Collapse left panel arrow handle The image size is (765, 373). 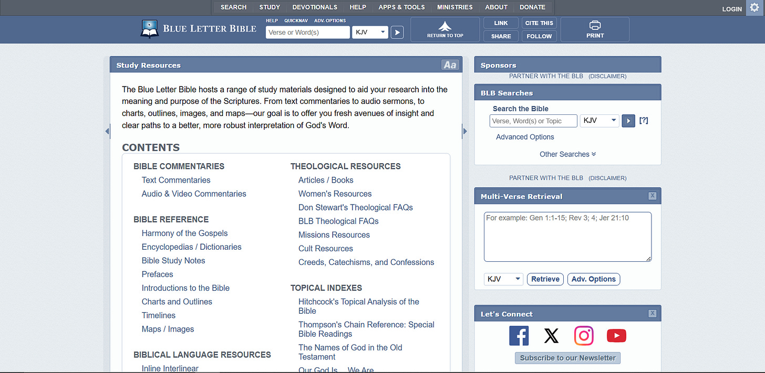click(107, 131)
